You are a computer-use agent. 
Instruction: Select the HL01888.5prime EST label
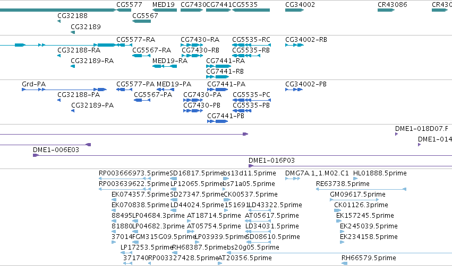click(380, 173)
